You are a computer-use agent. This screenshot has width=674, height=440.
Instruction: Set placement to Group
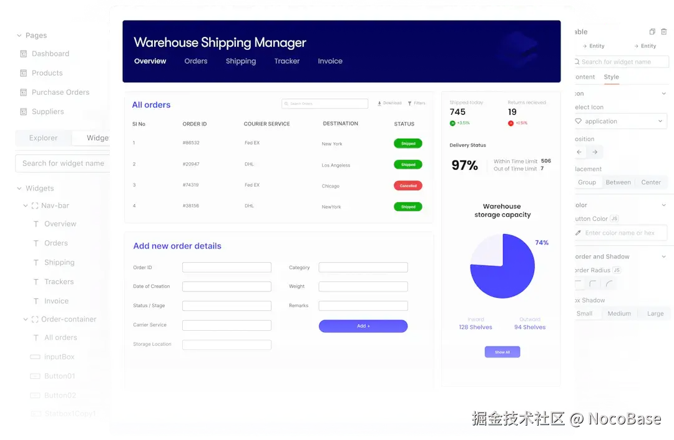pos(587,182)
